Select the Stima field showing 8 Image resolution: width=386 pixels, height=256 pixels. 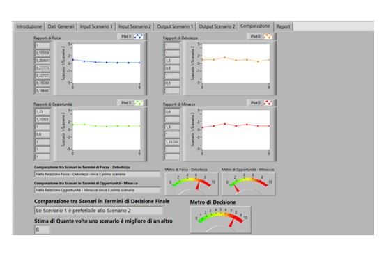42,230
